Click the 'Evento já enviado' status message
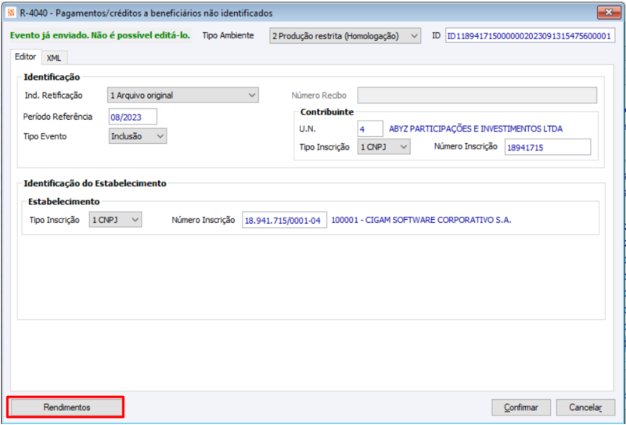The height and width of the screenshot is (425, 626). [x=100, y=35]
